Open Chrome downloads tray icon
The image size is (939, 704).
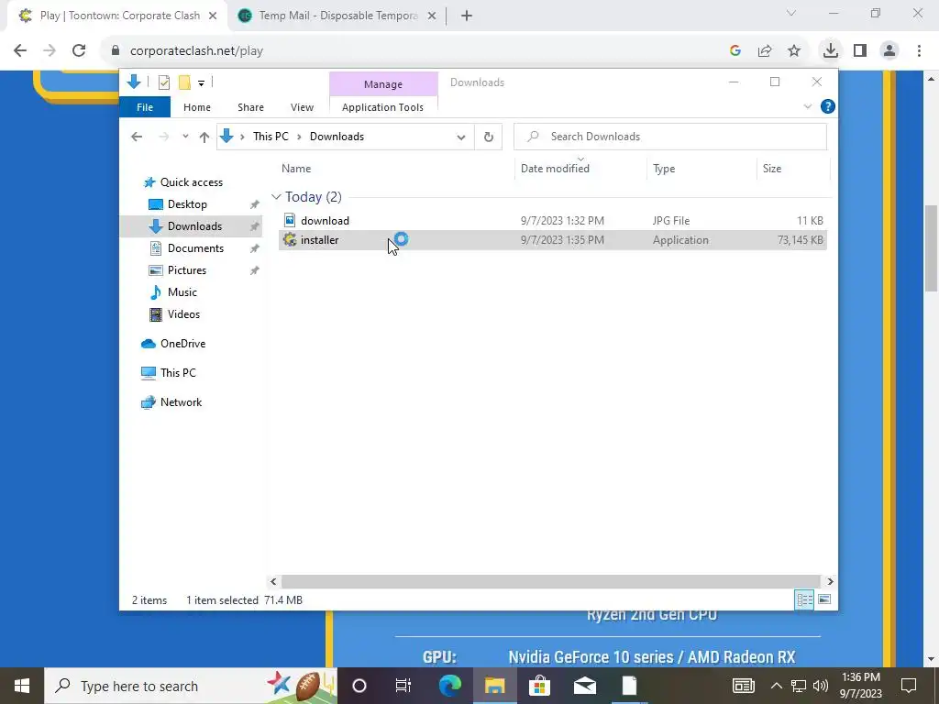[x=830, y=50]
